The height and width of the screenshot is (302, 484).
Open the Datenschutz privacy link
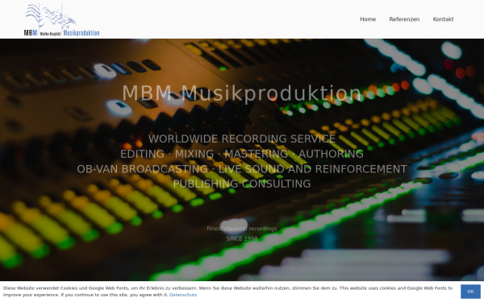coord(183,295)
